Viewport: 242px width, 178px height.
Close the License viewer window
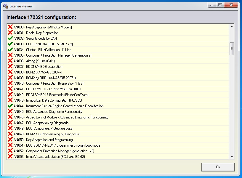click(231, 5)
